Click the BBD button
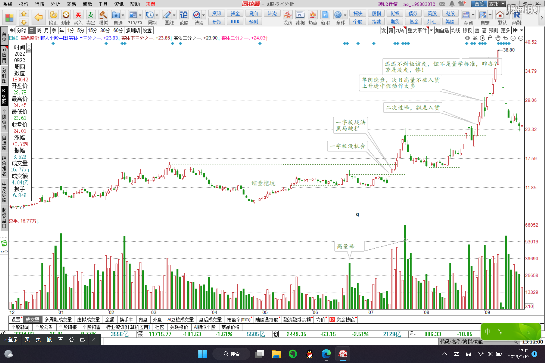 click(235, 22)
